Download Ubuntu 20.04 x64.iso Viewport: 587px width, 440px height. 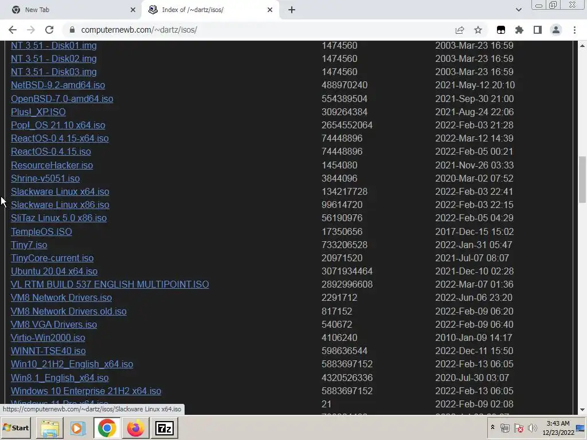(54, 271)
